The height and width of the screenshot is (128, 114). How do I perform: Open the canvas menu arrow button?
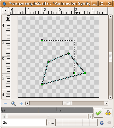click(x=5, y=11)
